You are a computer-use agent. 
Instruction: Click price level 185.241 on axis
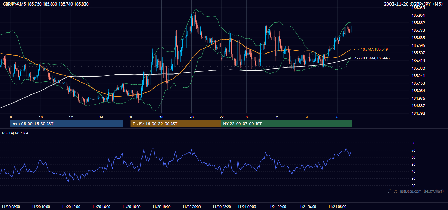coord(418,76)
